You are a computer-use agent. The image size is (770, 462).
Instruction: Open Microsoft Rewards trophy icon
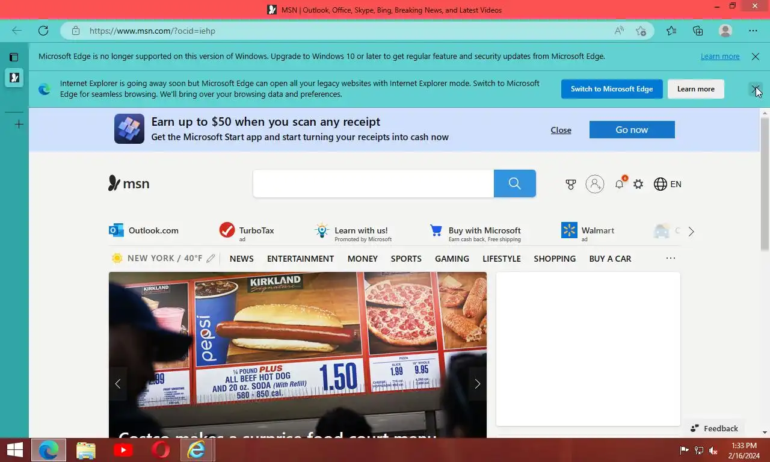click(571, 184)
